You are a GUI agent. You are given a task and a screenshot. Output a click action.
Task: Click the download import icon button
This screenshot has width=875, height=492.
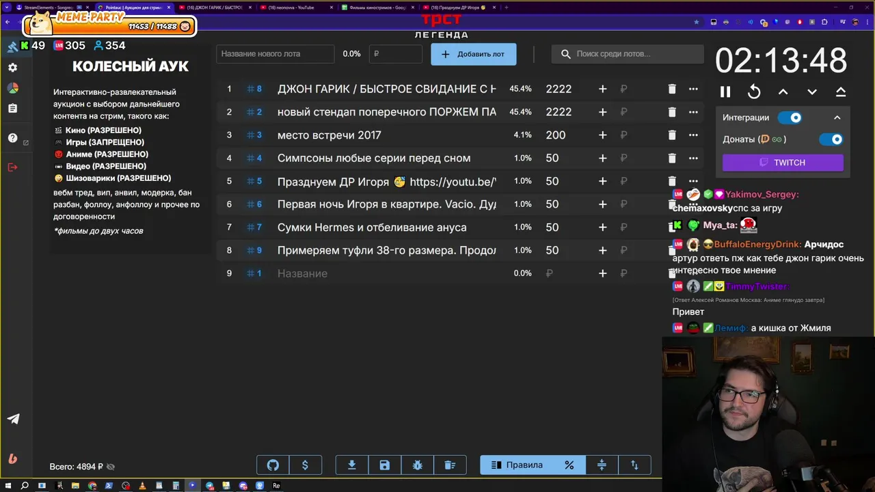(x=352, y=465)
